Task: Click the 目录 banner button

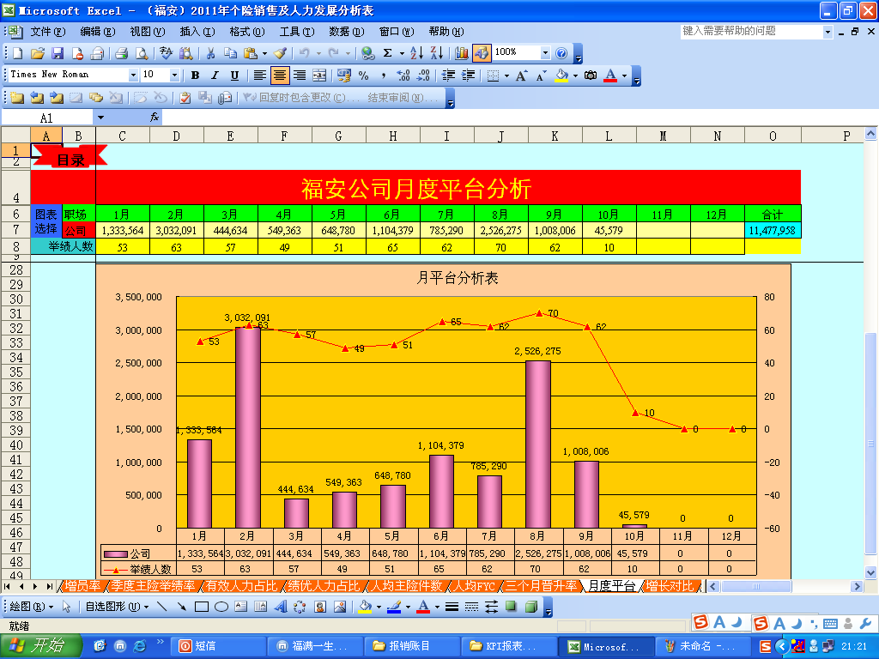Action: click(70, 155)
